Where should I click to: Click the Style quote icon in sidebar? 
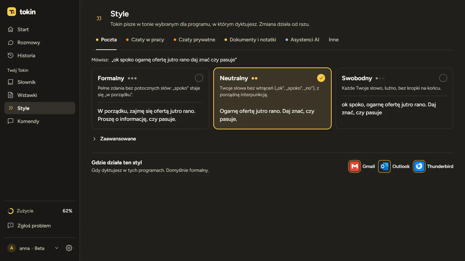tap(10, 108)
